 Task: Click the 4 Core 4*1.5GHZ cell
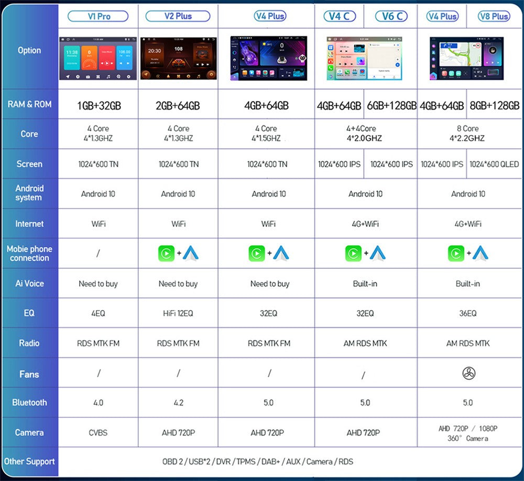[266, 134]
